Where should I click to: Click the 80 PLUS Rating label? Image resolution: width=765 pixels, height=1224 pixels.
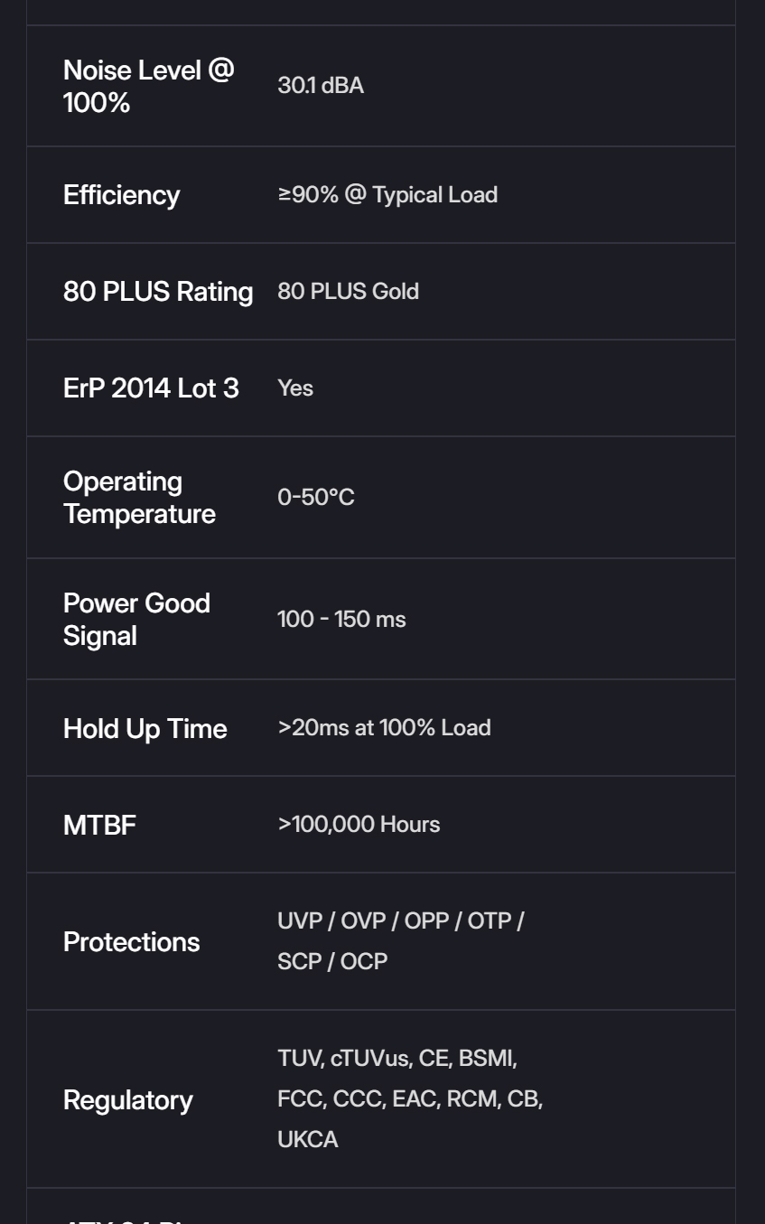[158, 292]
